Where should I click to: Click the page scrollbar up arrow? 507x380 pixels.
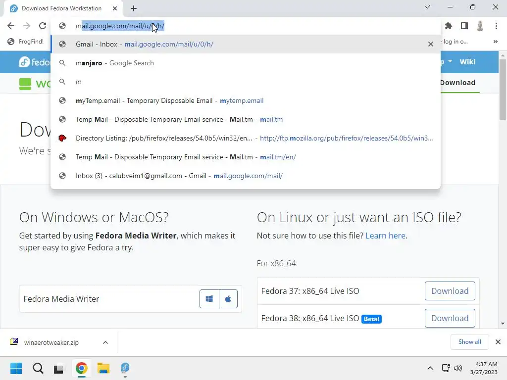point(503,55)
